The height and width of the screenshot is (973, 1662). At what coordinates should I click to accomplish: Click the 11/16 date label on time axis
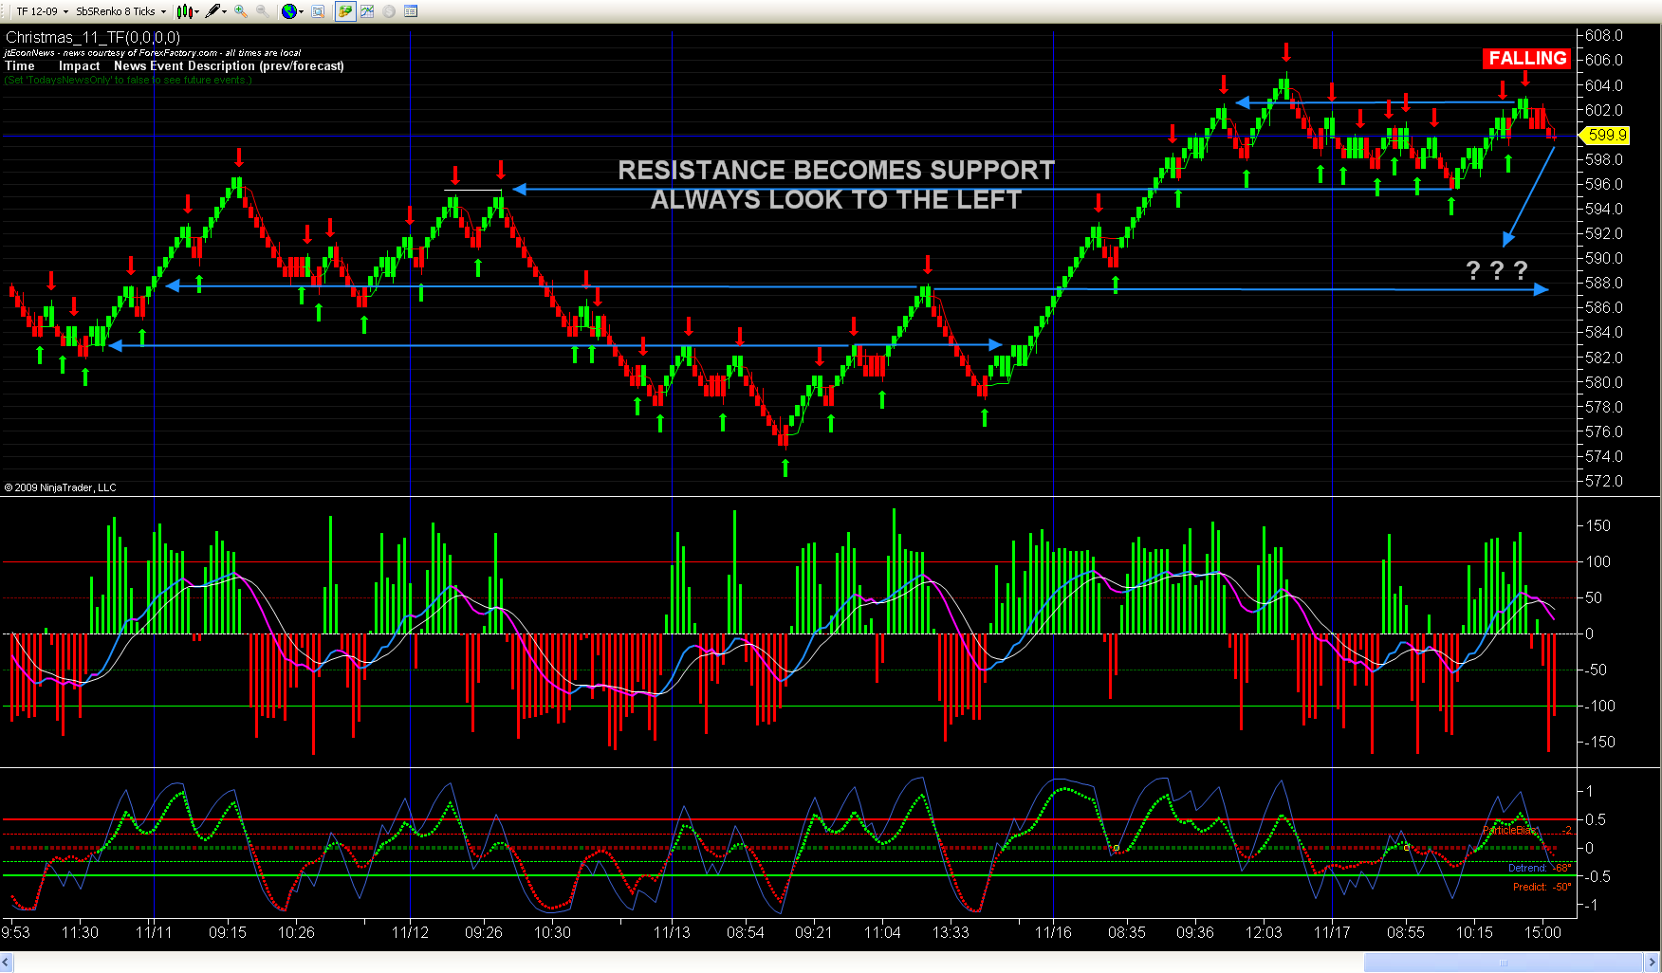coord(1053,933)
